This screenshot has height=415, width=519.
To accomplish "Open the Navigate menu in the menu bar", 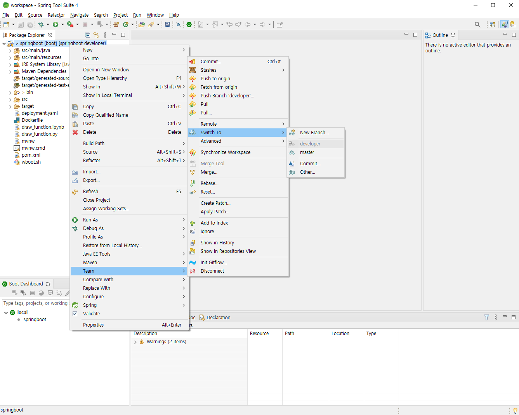I will click(79, 15).
